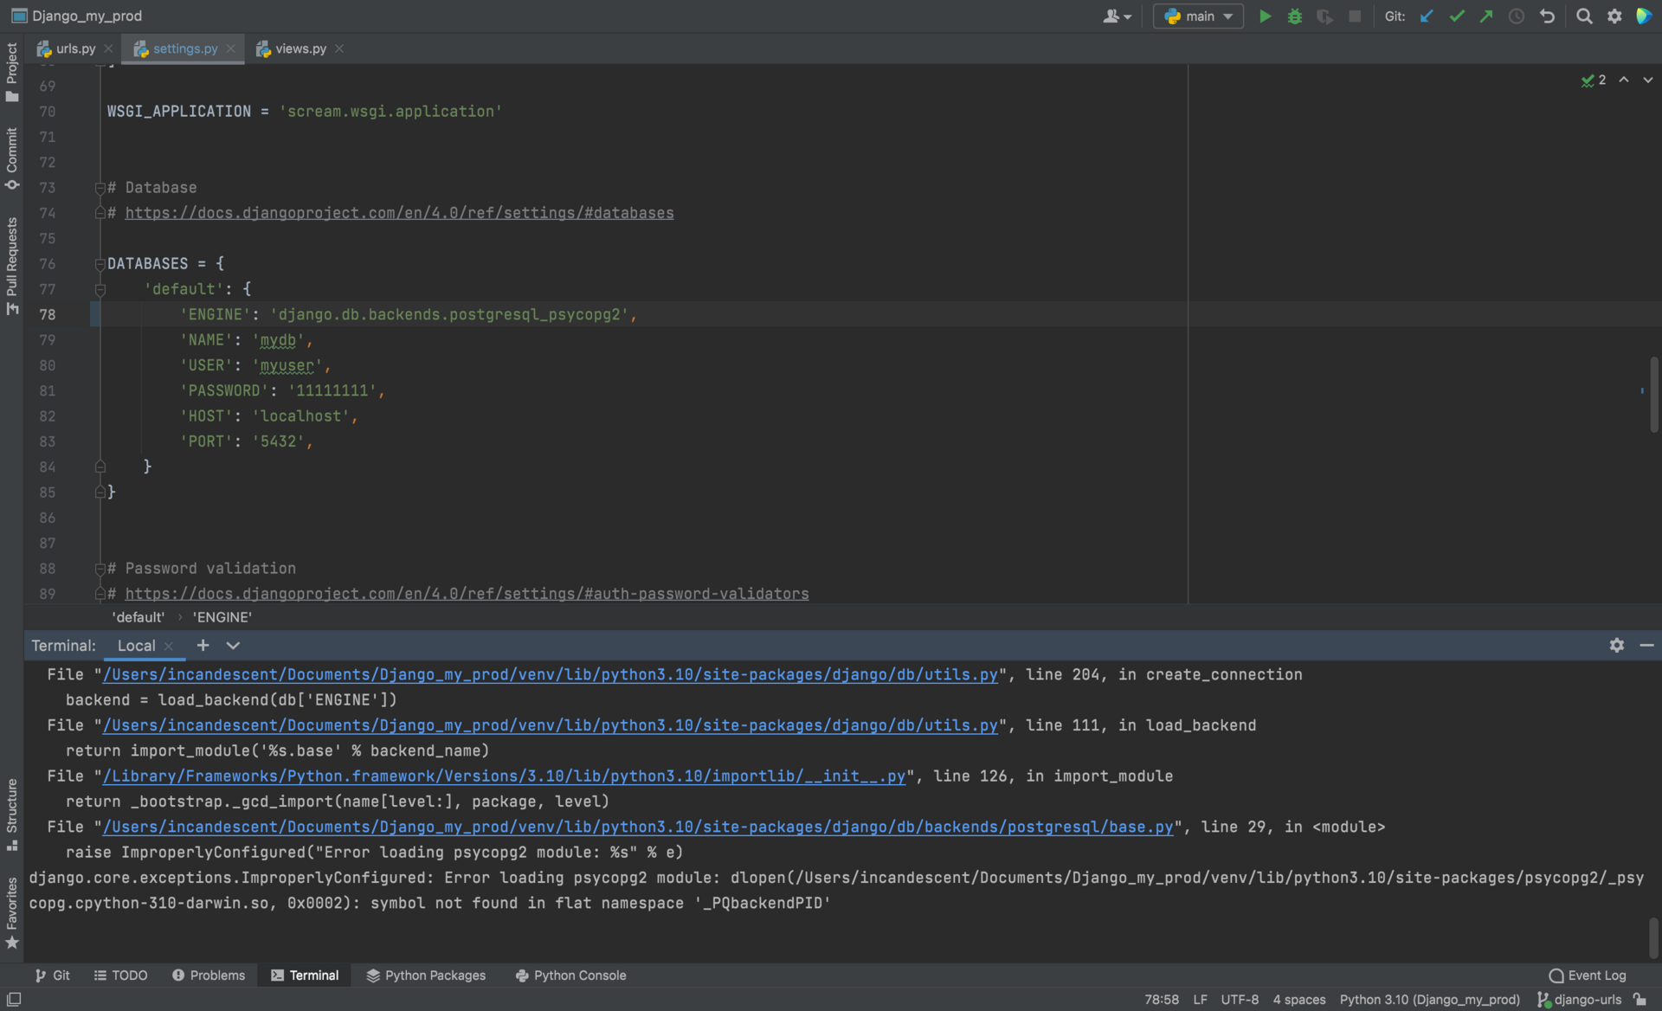Show Git history clock icon
The height and width of the screenshot is (1011, 1662).
[x=1517, y=16]
